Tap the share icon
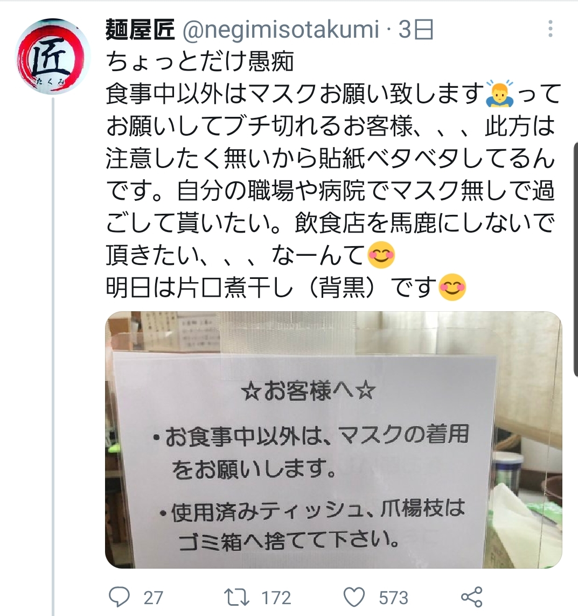Viewport: 578px width, 616px height. tap(471, 597)
